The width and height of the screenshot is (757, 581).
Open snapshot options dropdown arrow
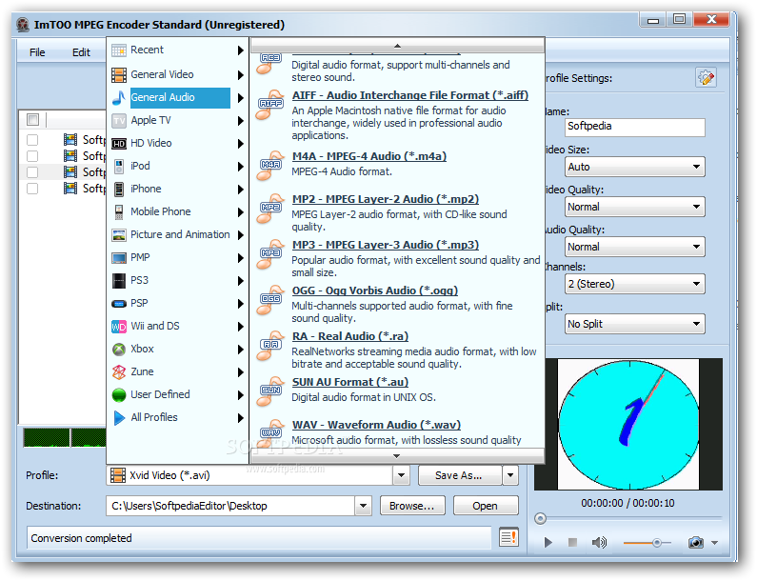point(714,543)
